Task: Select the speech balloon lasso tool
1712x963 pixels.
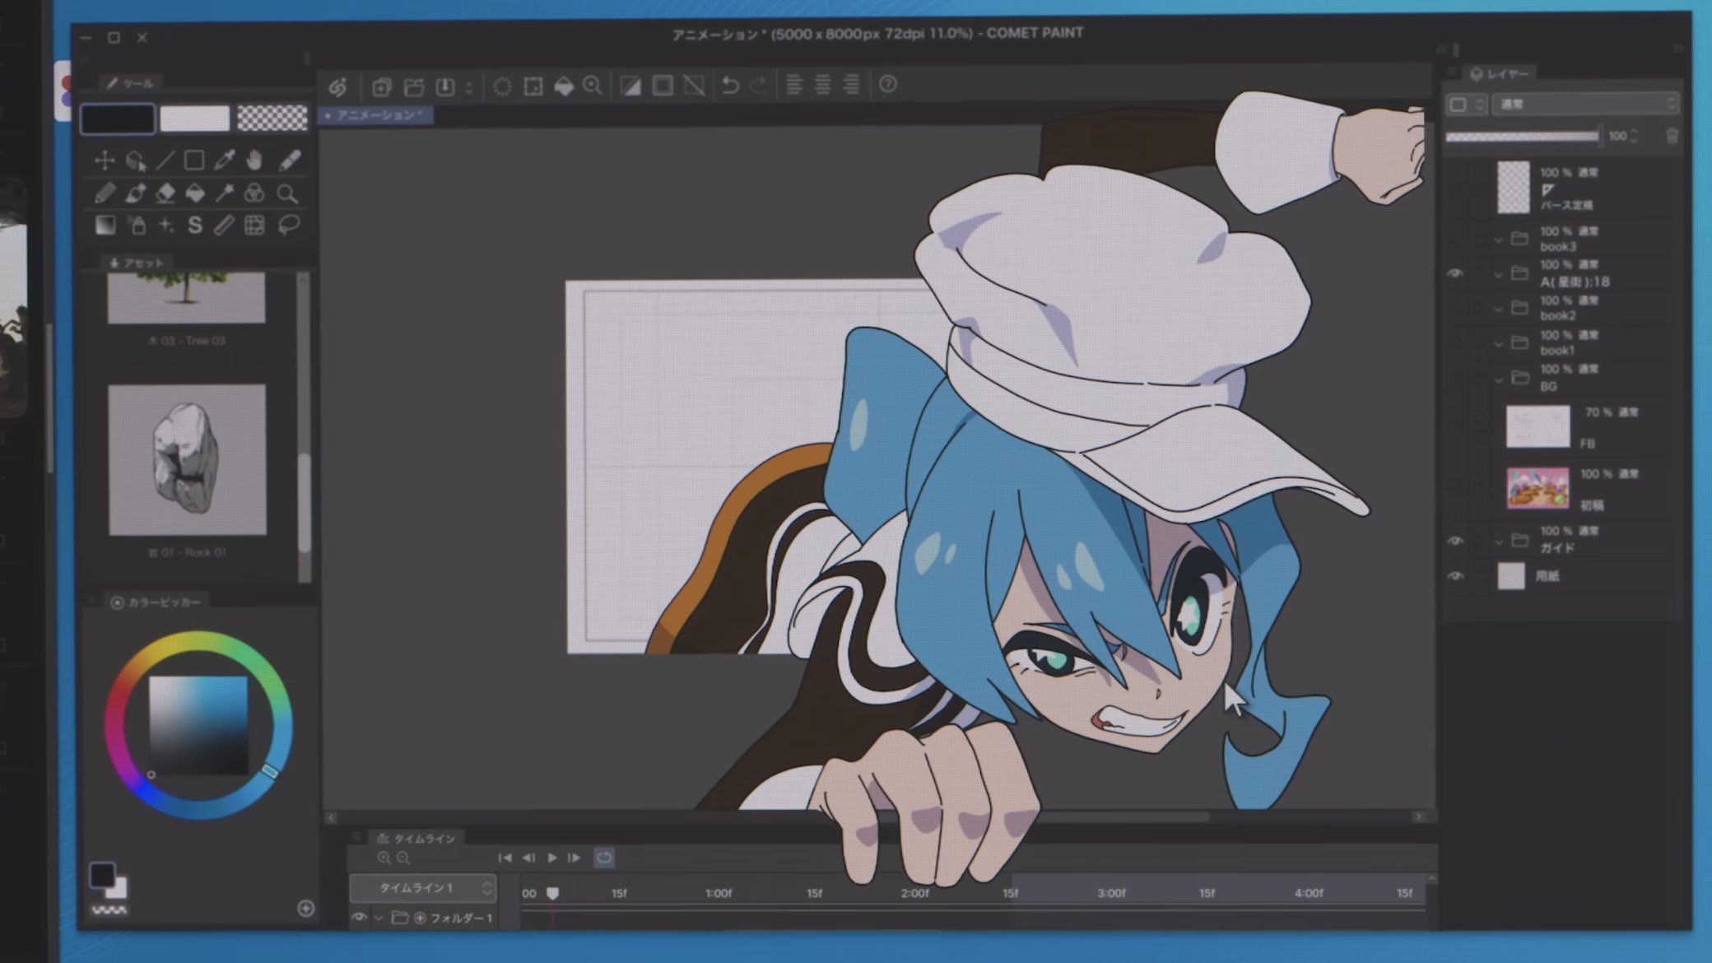Action: 288,225
